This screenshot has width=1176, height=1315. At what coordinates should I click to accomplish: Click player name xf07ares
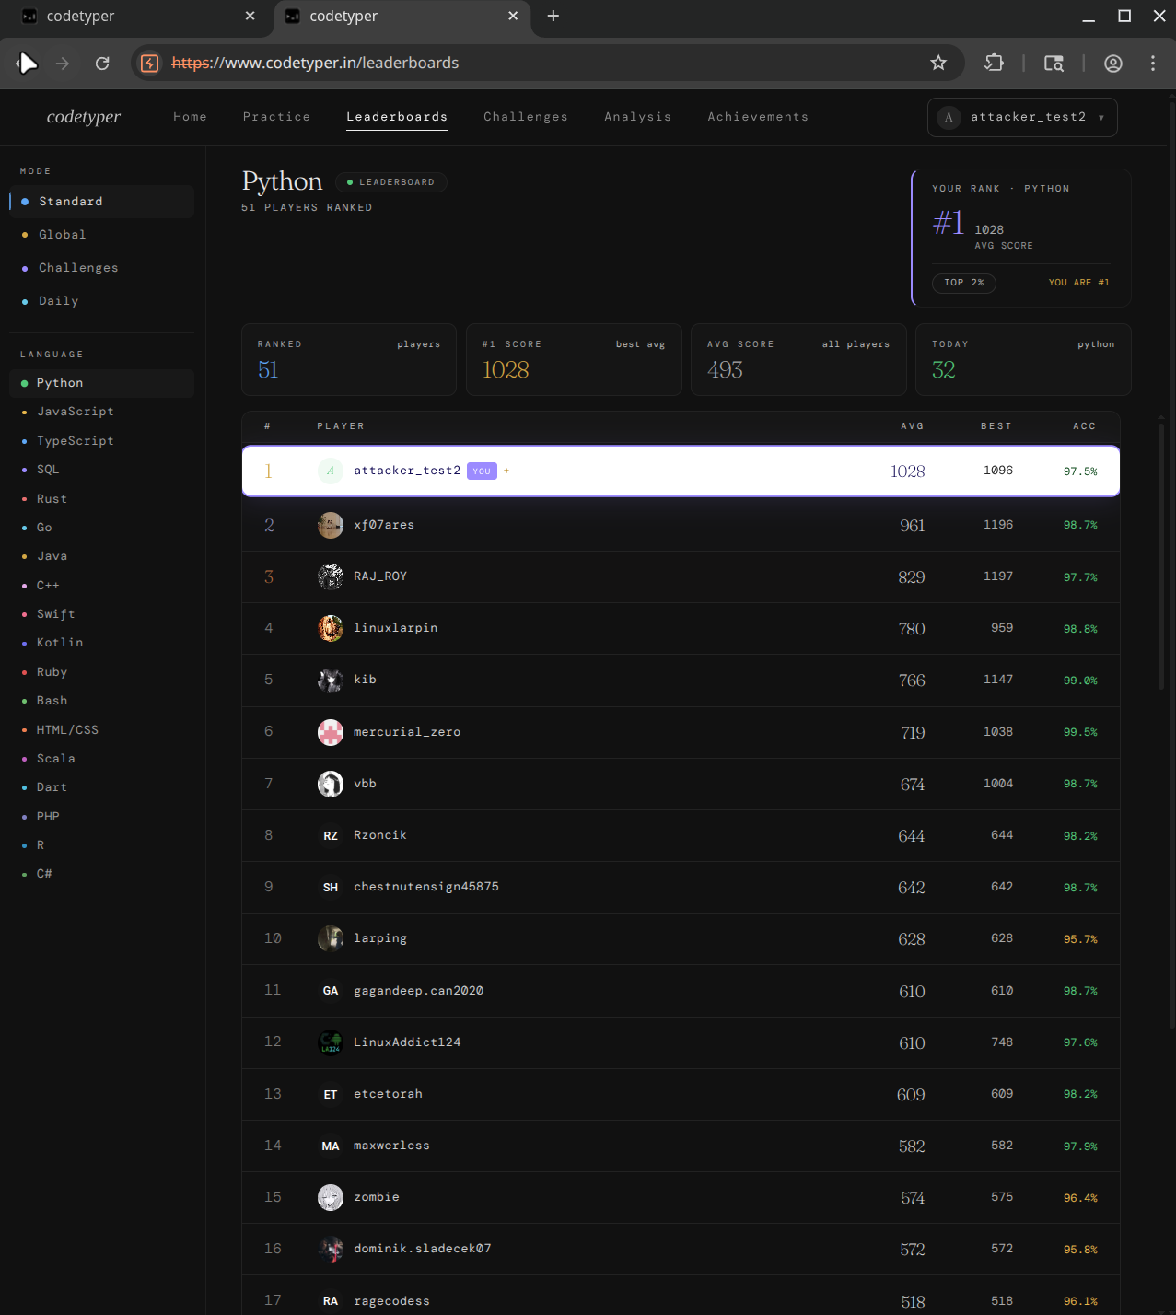click(384, 525)
